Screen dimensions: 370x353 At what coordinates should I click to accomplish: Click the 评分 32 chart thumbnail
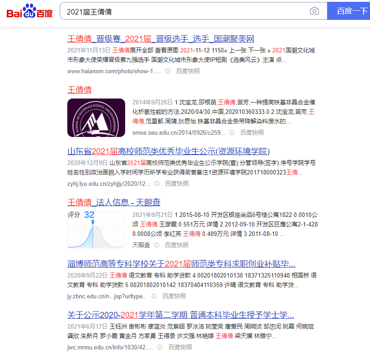pyautogui.click(x=96, y=230)
